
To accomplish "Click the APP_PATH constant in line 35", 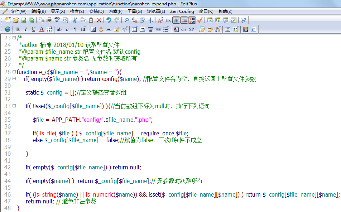I will click(x=66, y=120).
